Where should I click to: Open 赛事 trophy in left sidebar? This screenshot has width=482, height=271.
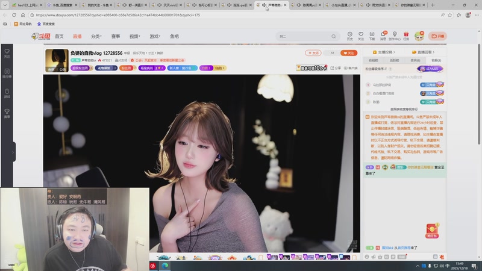pos(7,113)
